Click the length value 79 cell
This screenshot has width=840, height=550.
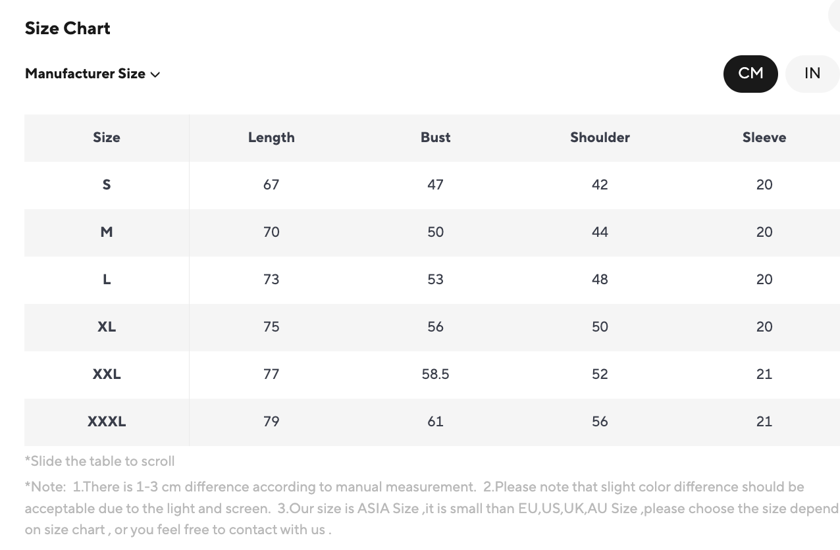tap(271, 422)
